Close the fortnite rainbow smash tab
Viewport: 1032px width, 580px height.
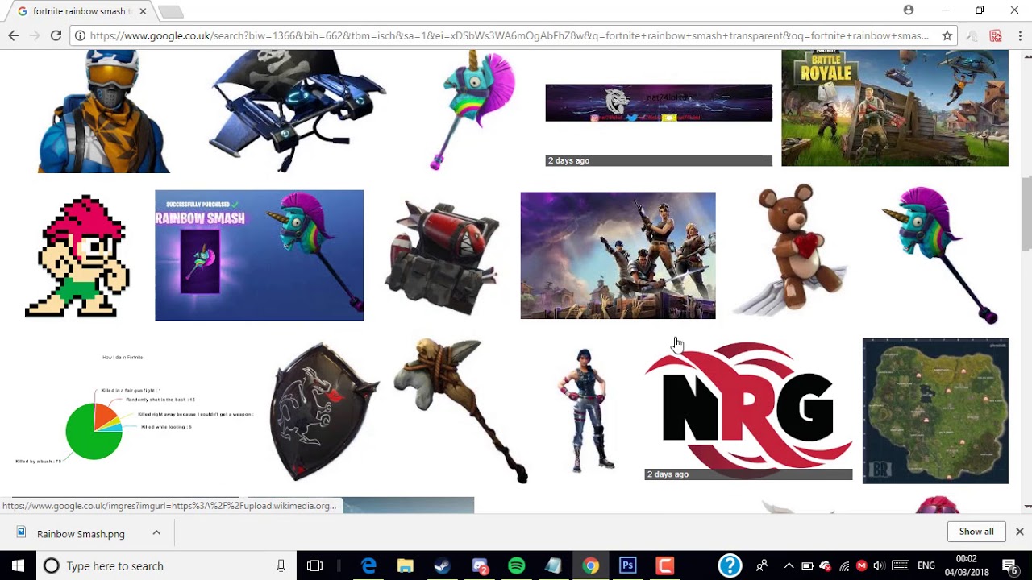[142, 11]
